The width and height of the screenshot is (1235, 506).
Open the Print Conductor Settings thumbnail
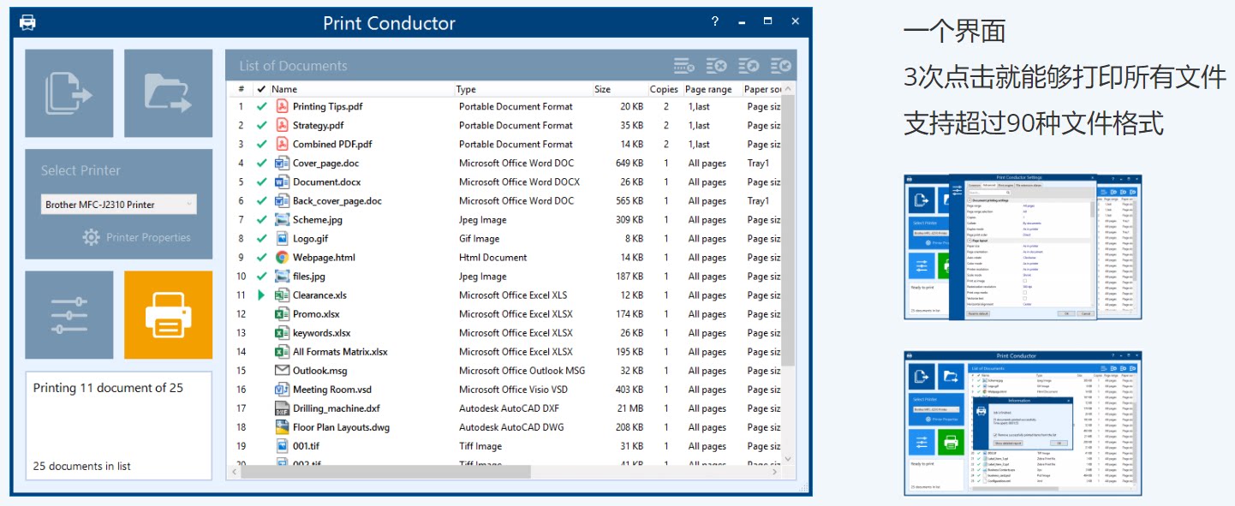coord(1023,247)
